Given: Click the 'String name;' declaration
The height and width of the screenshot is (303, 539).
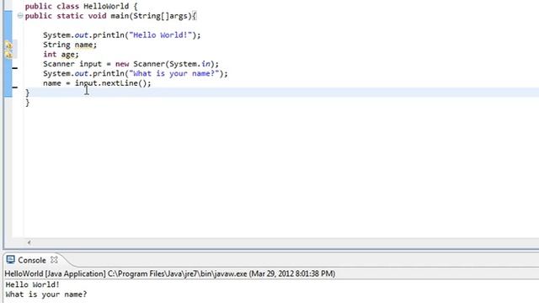Looking at the screenshot, I should point(70,45).
